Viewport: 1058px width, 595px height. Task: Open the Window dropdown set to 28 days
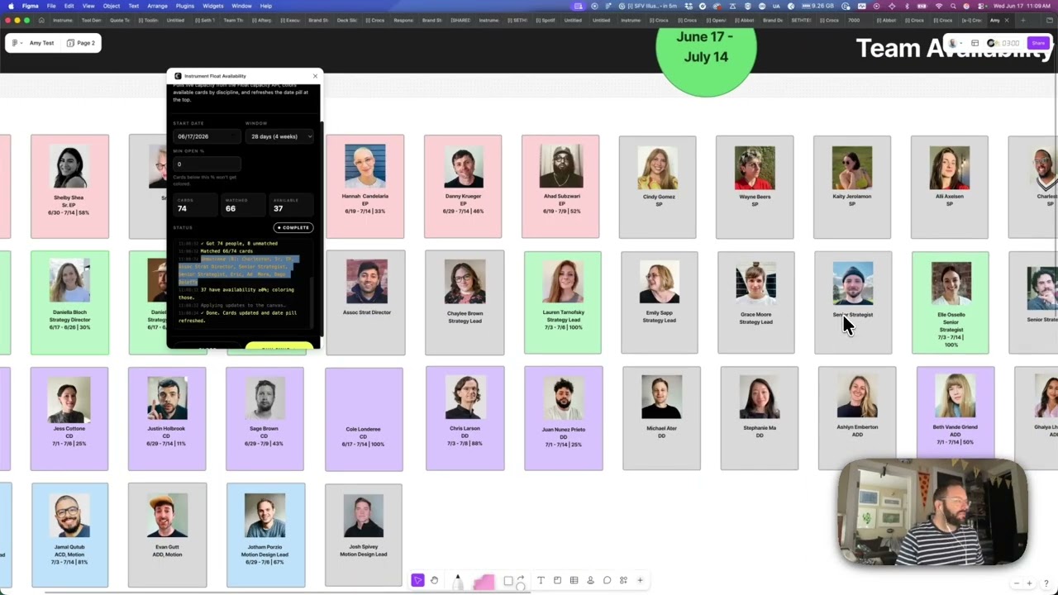click(281, 136)
